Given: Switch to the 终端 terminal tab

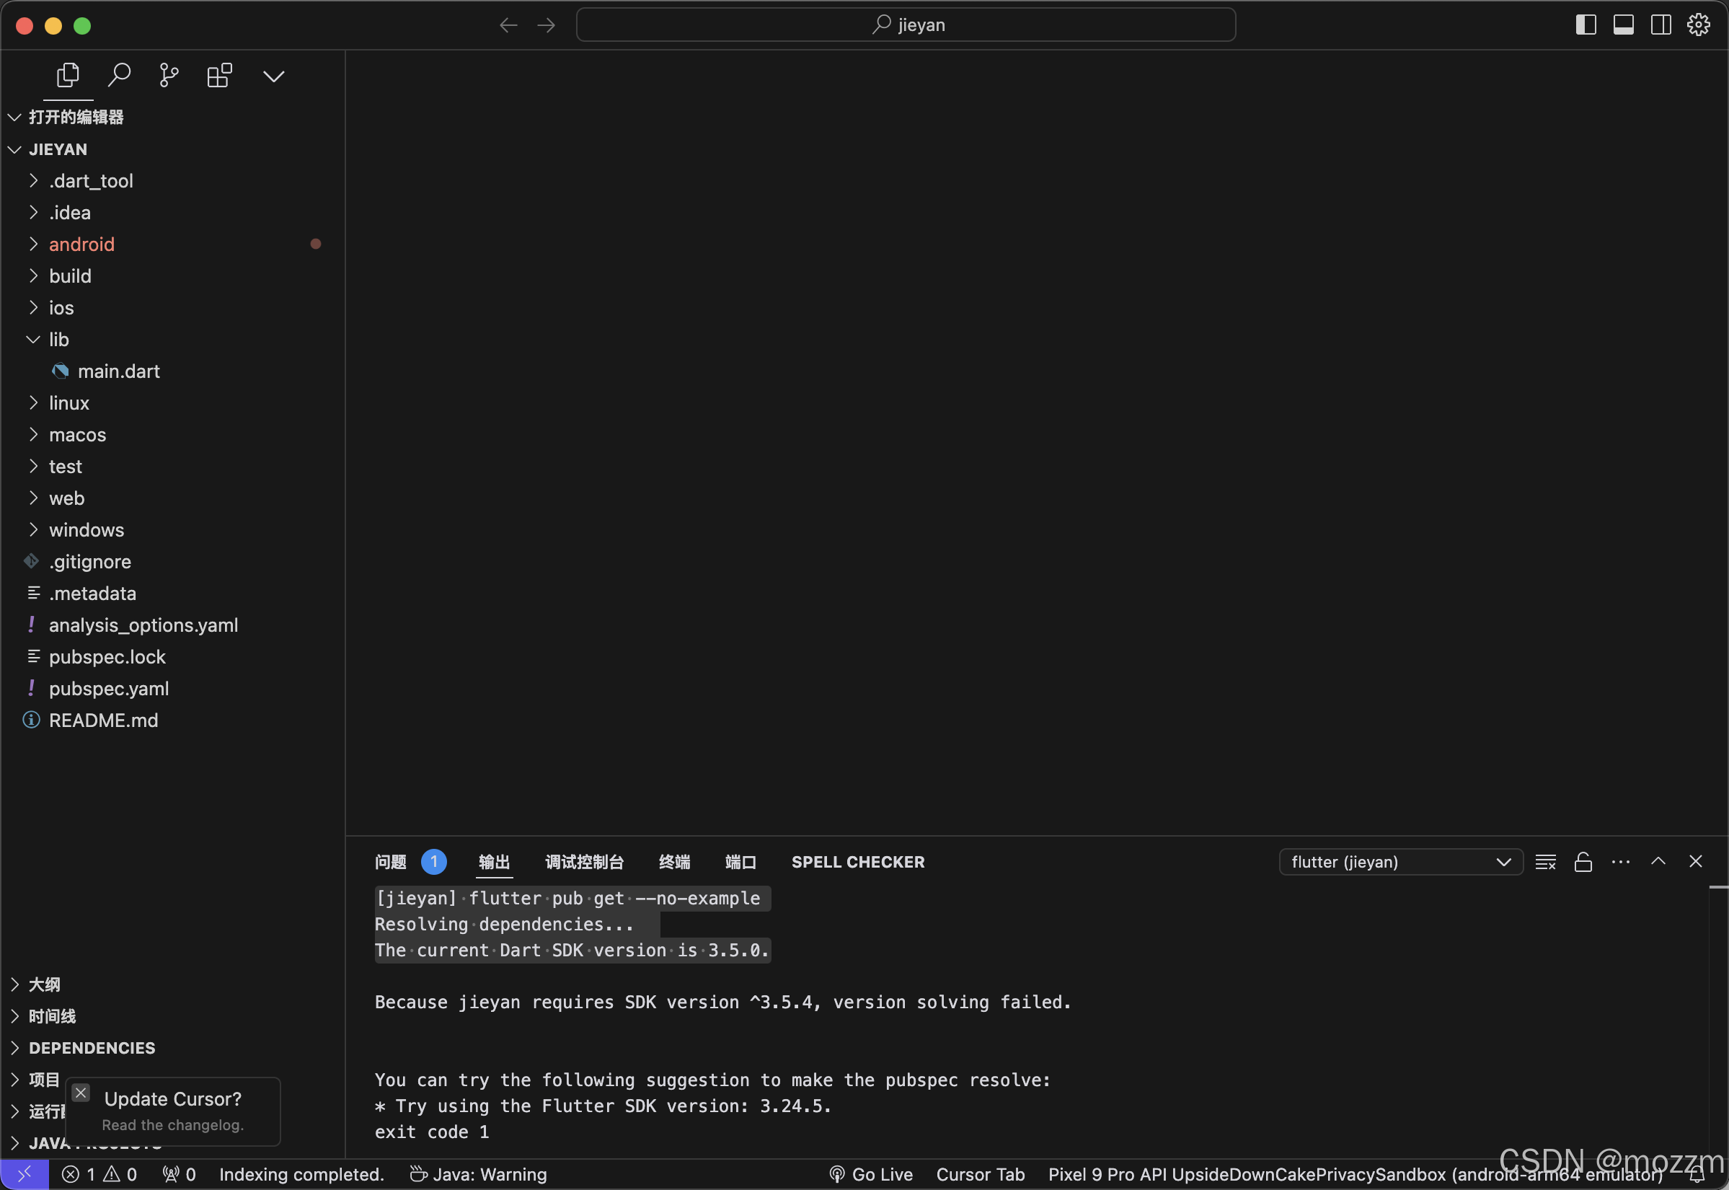Looking at the screenshot, I should [673, 862].
